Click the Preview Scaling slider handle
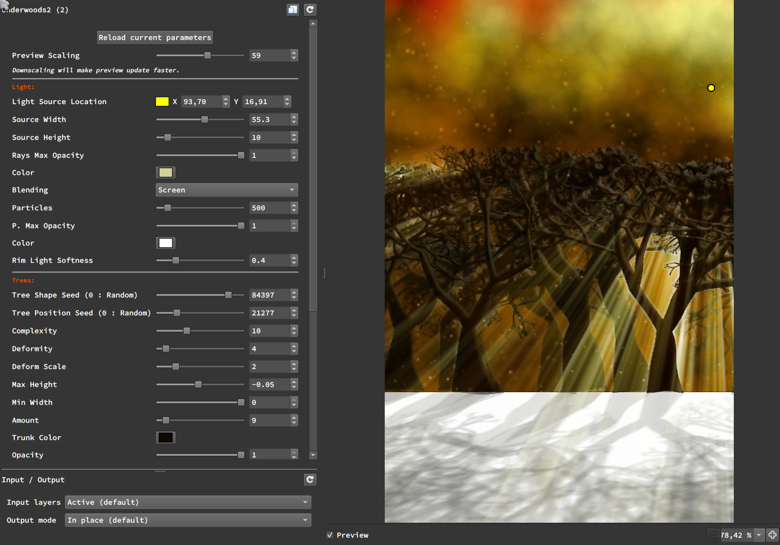Image resolution: width=780 pixels, height=545 pixels. [x=208, y=55]
